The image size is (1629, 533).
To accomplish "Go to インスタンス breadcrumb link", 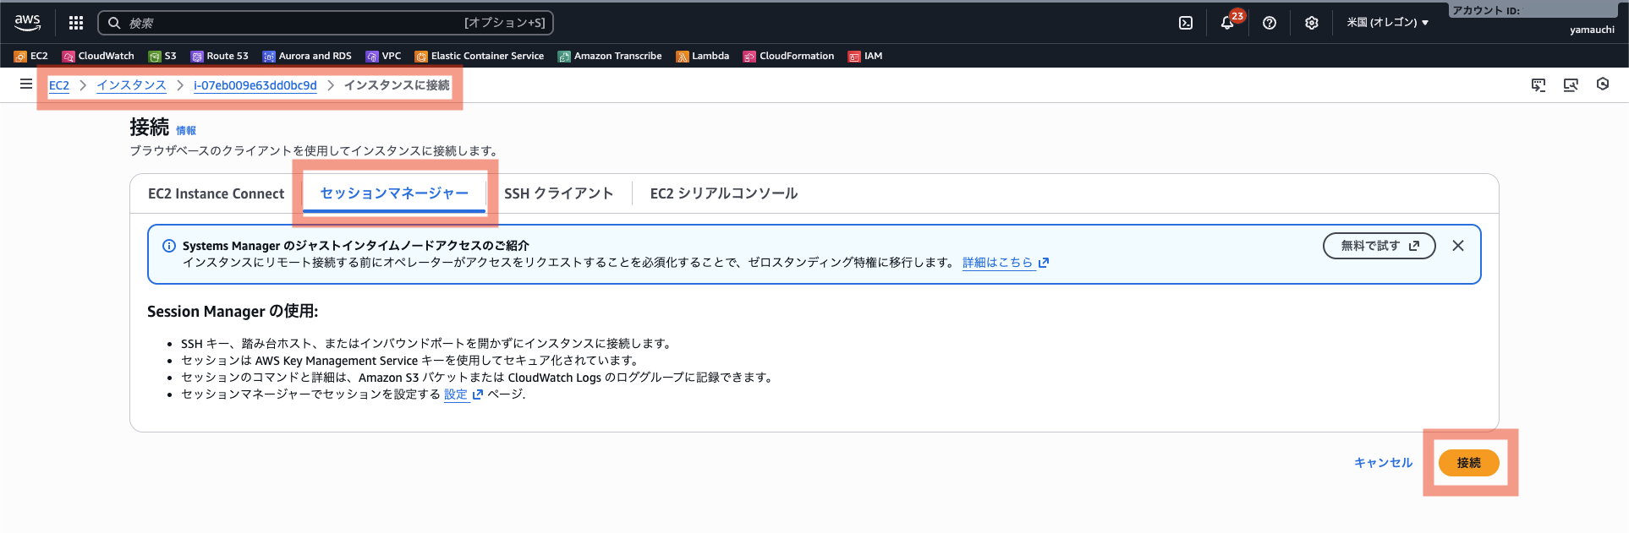I will [131, 85].
